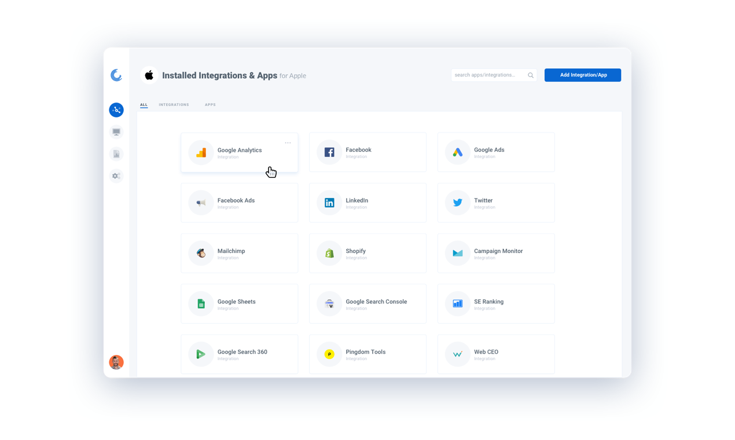Image resolution: width=735 pixels, height=440 pixels.
Task: Click the Installed Integrations & Apps heading
Action: [x=219, y=75]
